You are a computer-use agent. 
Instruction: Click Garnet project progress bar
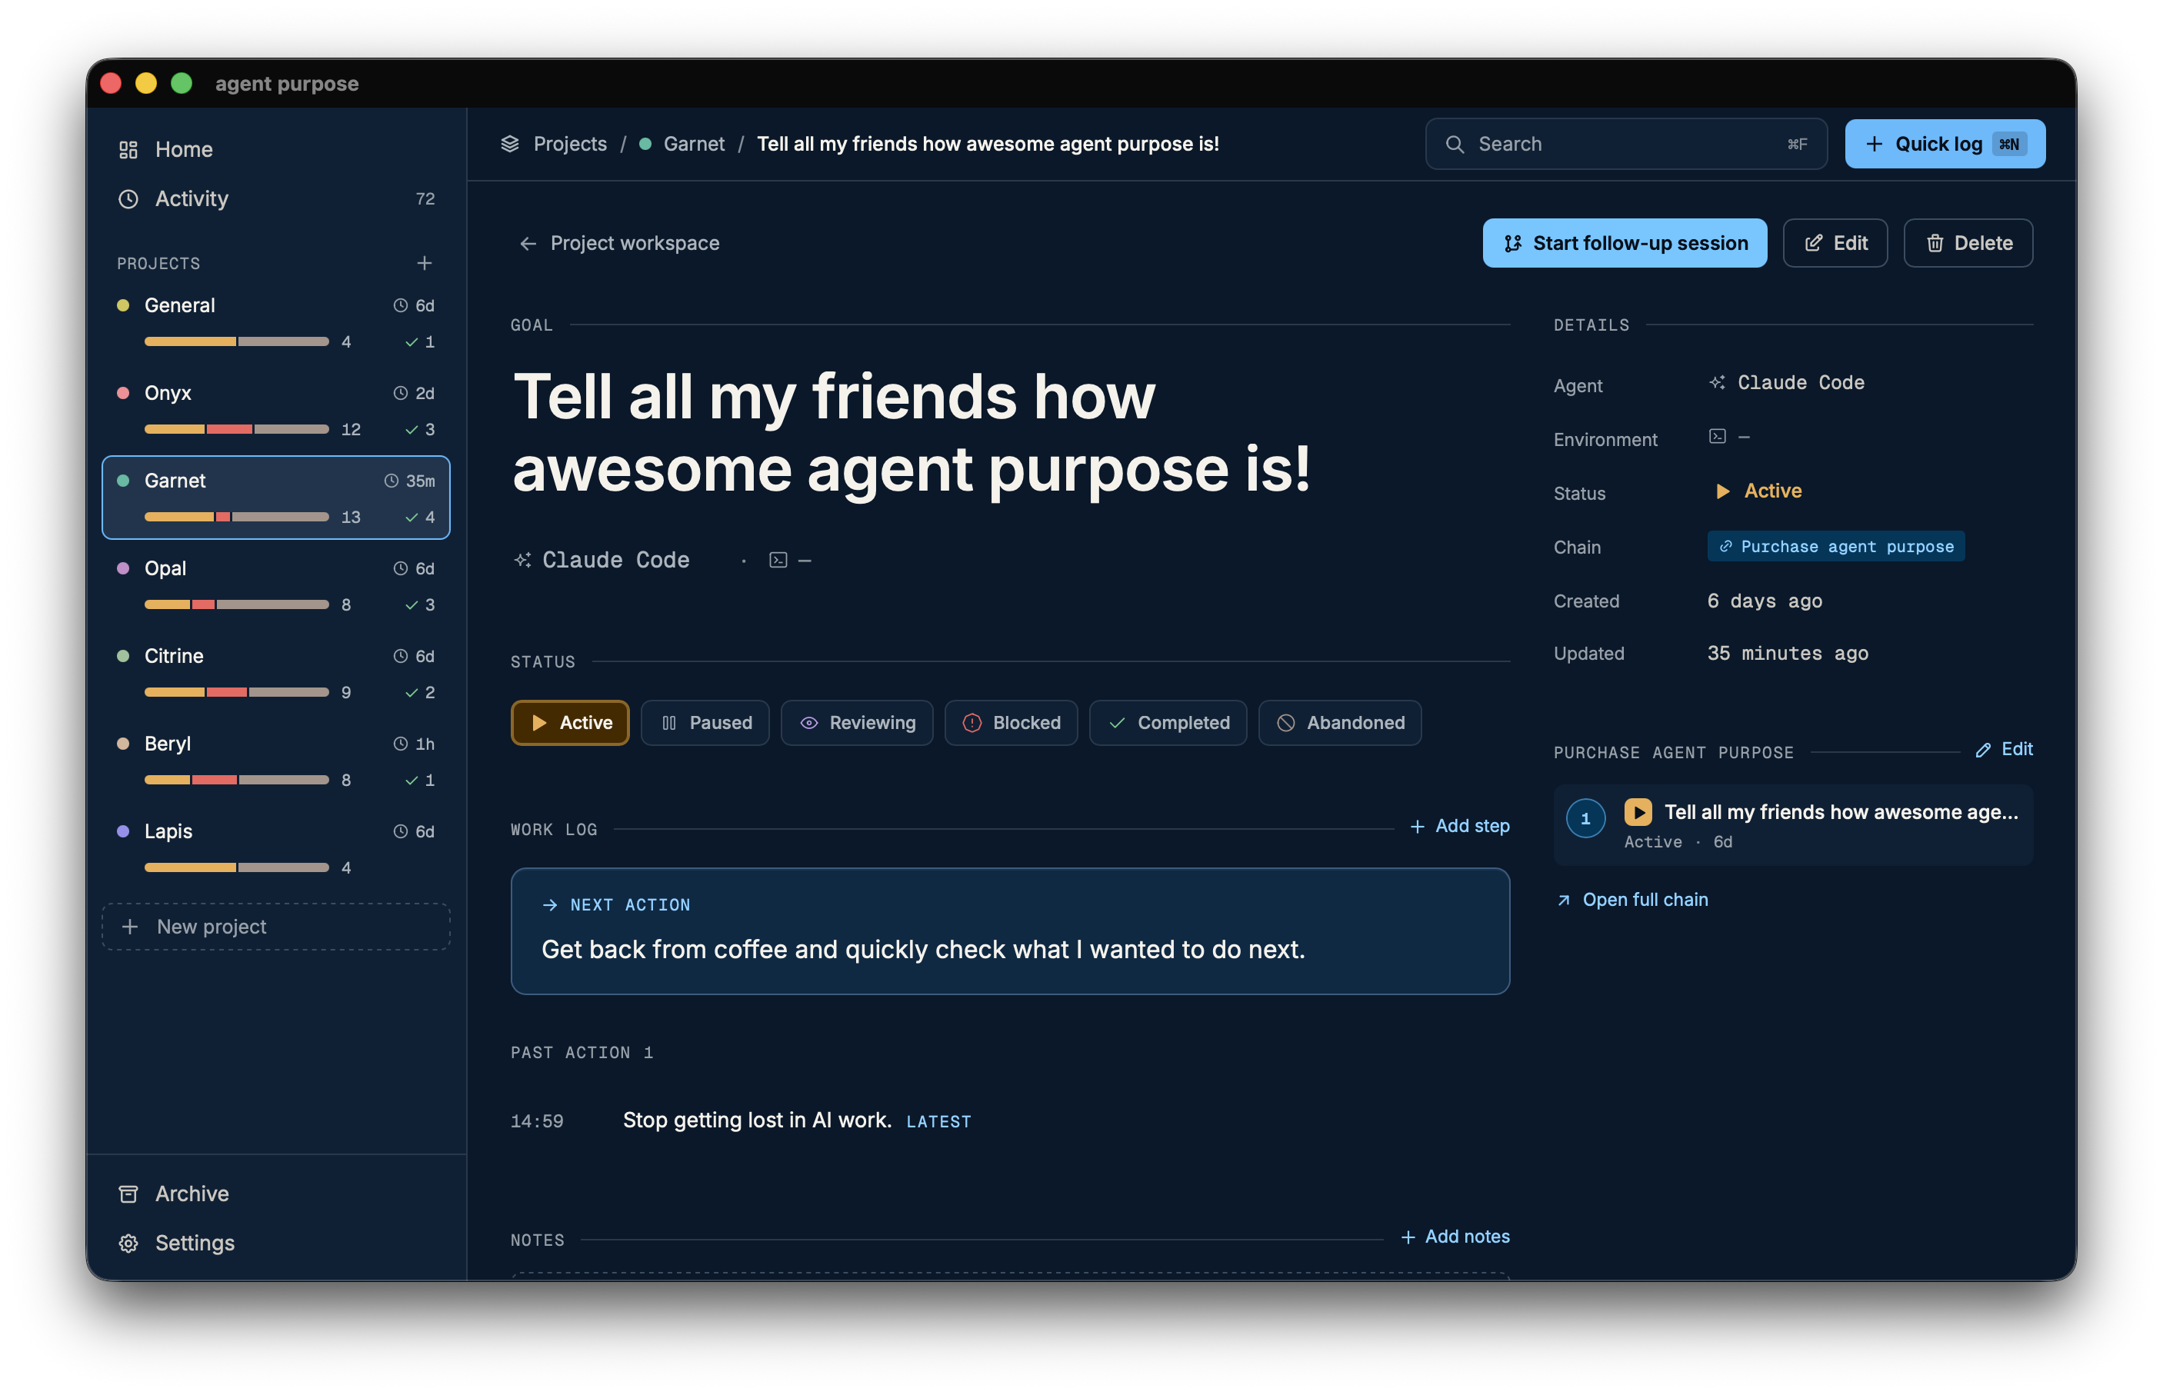[x=236, y=518]
